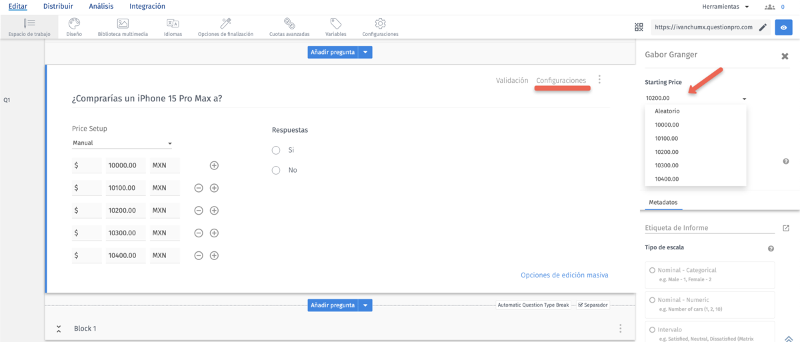Select Nominal - Categorical scale type
Screen dimensions: 800x342
[x=652, y=270]
